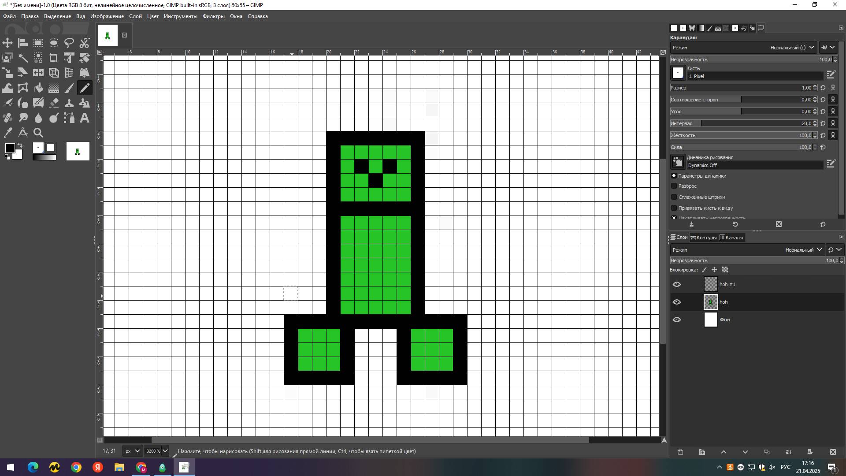This screenshot has width=846, height=476.
Task: Enable the 'Сглаженные штрихи' checkbox
Action: (674, 197)
